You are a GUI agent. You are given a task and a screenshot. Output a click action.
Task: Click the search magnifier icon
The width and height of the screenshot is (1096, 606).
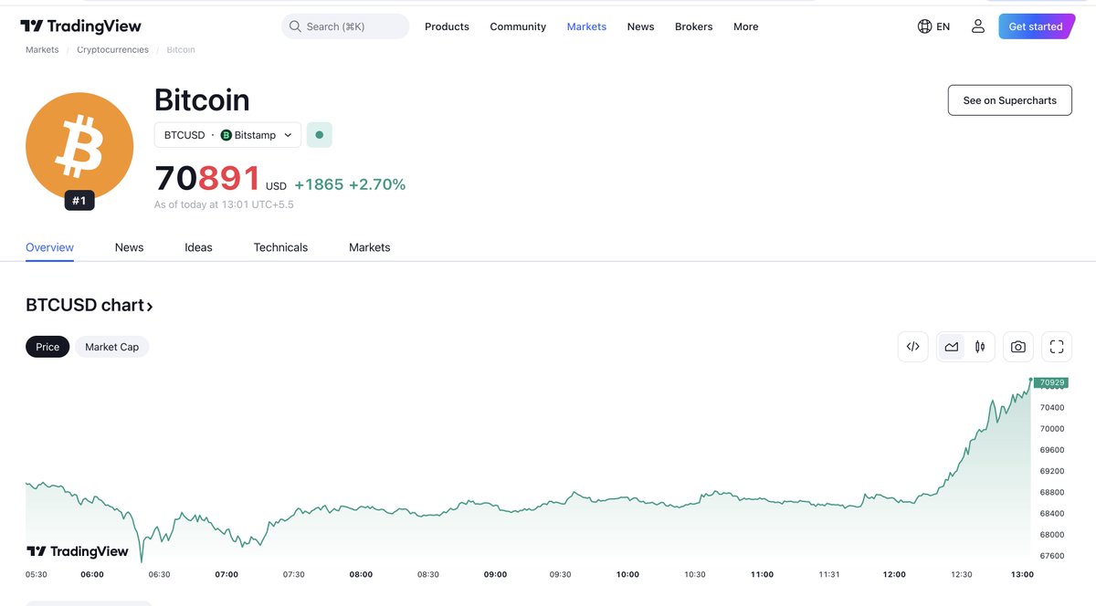295,26
